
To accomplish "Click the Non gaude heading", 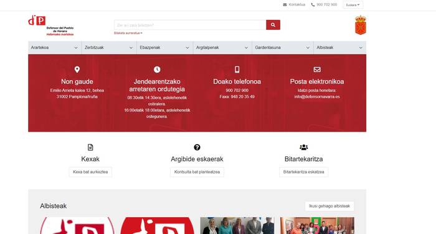I will (x=77, y=81).
